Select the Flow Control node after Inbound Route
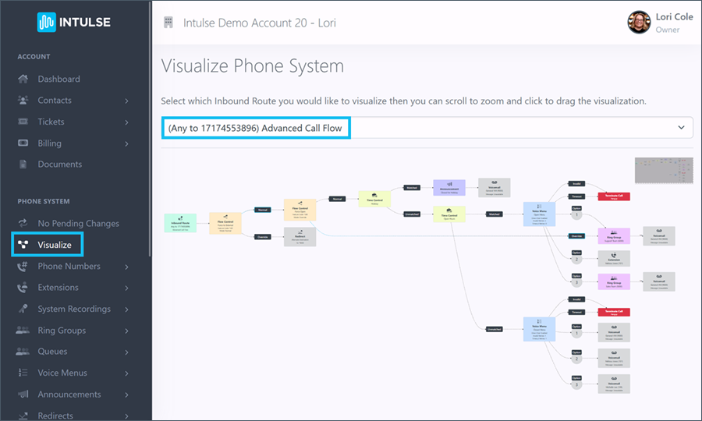 (x=225, y=223)
